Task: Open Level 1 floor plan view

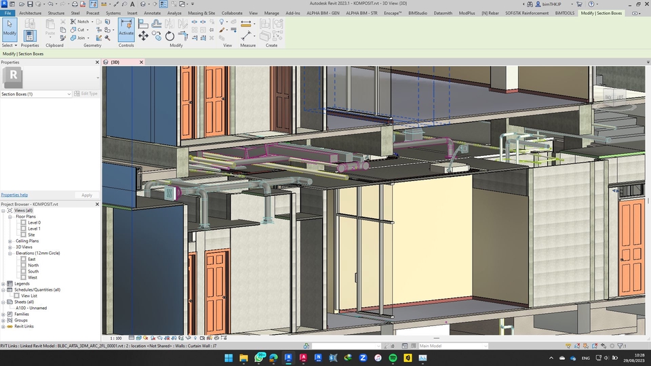Action: [x=34, y=228]
